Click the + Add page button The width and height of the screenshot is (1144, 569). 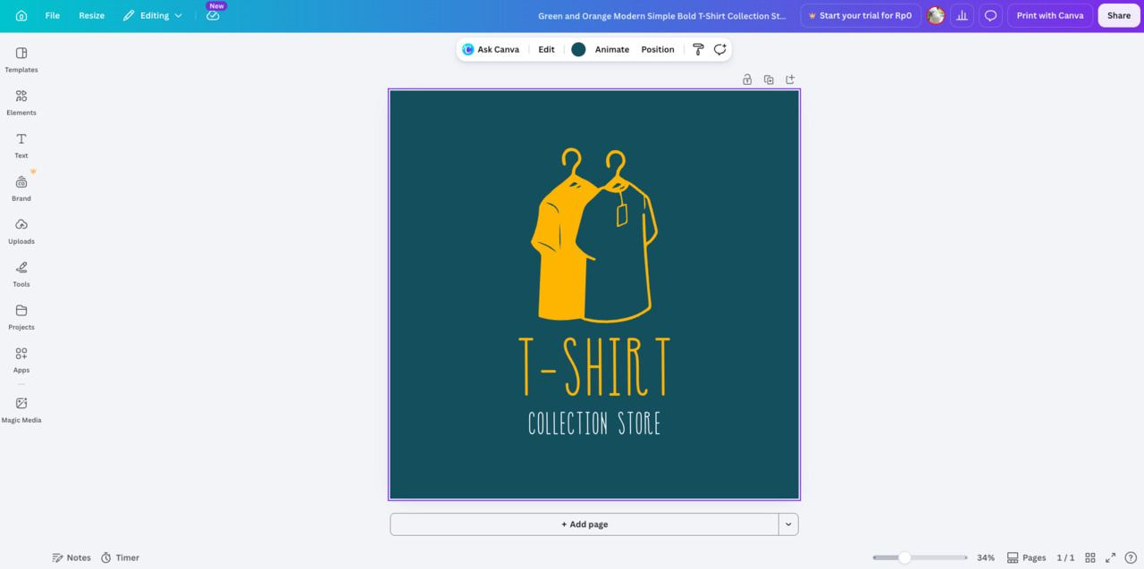click(585, 524)
